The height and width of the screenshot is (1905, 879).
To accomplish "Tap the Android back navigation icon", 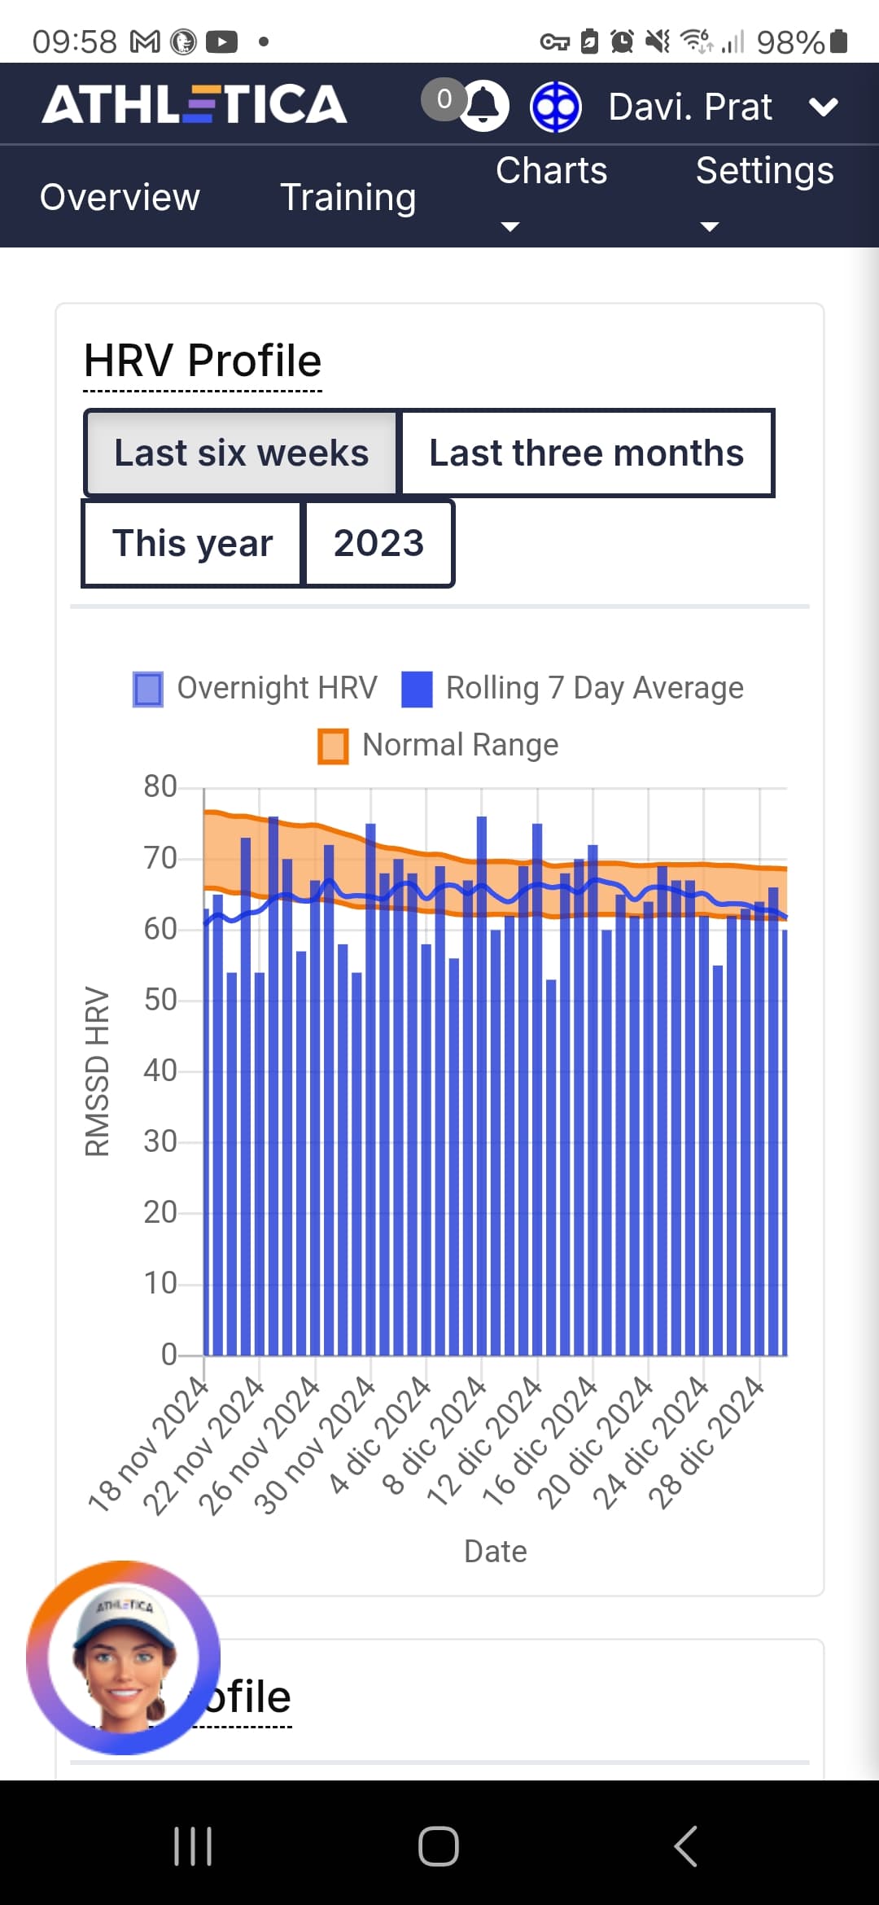I will click(x=685, y=1846).
